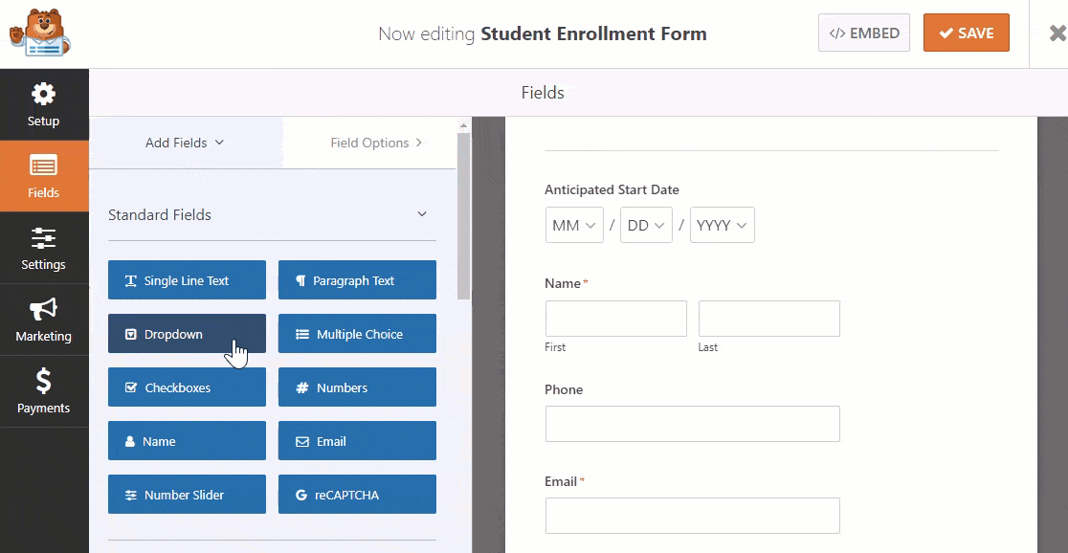
Task: Open the day DD dropdown
Action: pyautogui.click(x=646, y=226)
